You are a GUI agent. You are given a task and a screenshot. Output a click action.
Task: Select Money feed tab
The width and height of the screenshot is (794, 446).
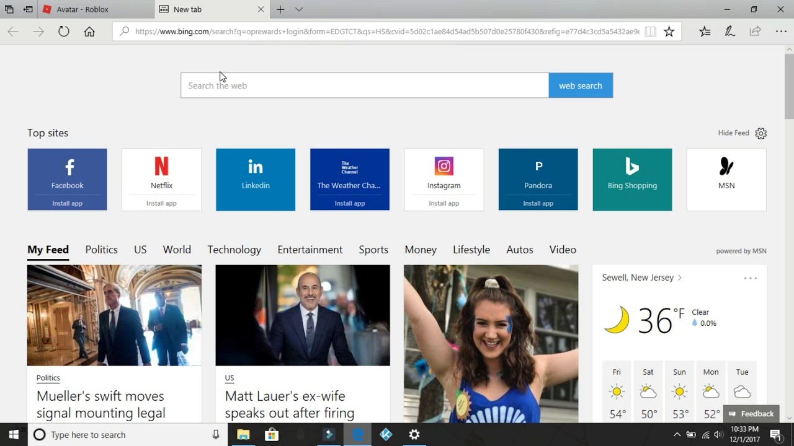pos(421,250)
